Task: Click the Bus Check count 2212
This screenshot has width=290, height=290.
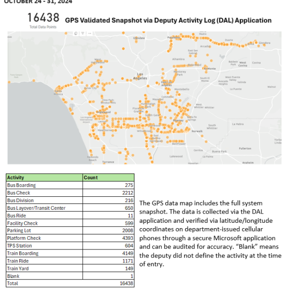Action: coord(127,192)
